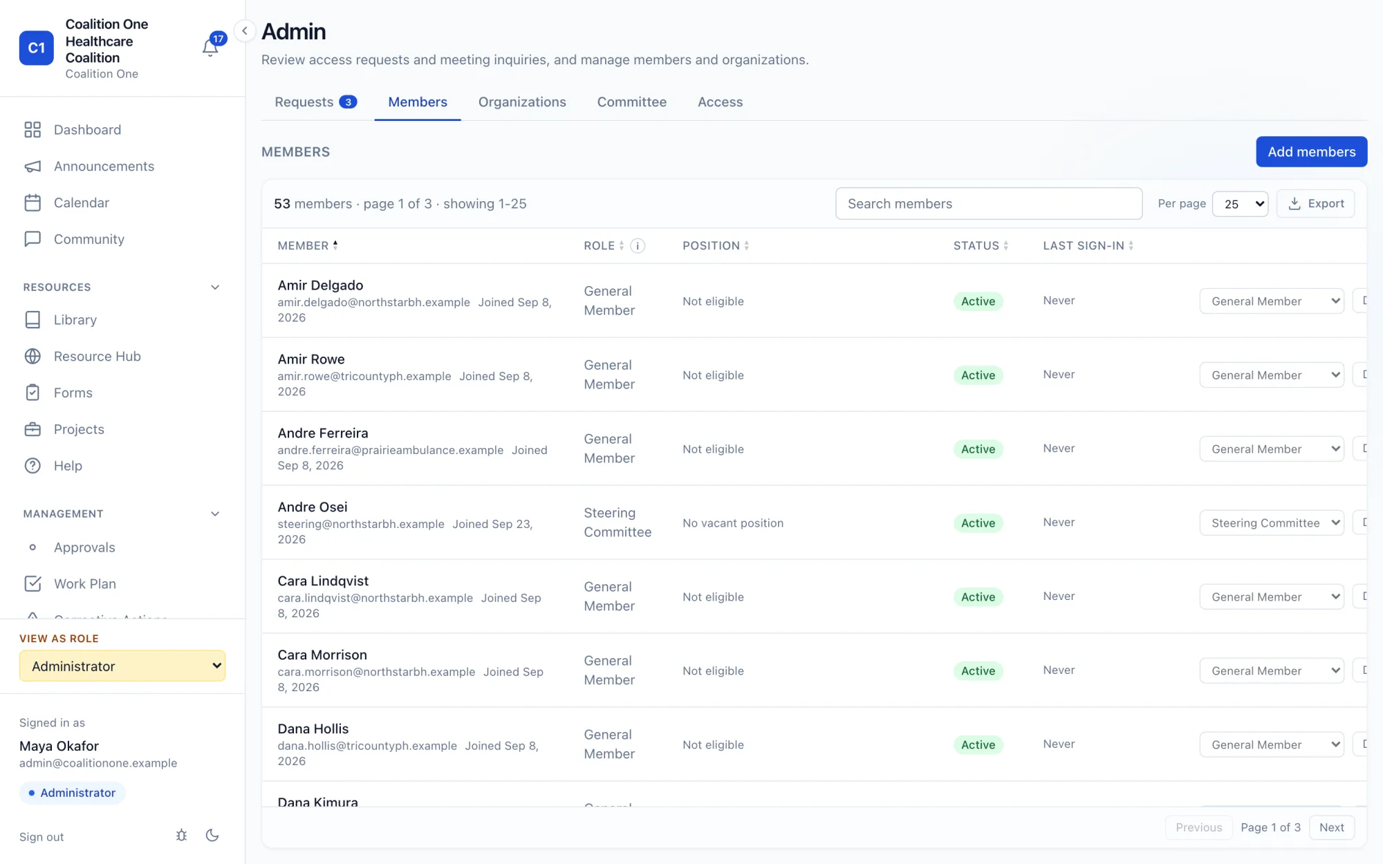The width and height of the screenshot is (1383, 864).
Task: Export the members list
Action: (1316, 204)
